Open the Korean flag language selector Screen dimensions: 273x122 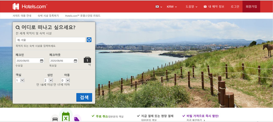159,7
